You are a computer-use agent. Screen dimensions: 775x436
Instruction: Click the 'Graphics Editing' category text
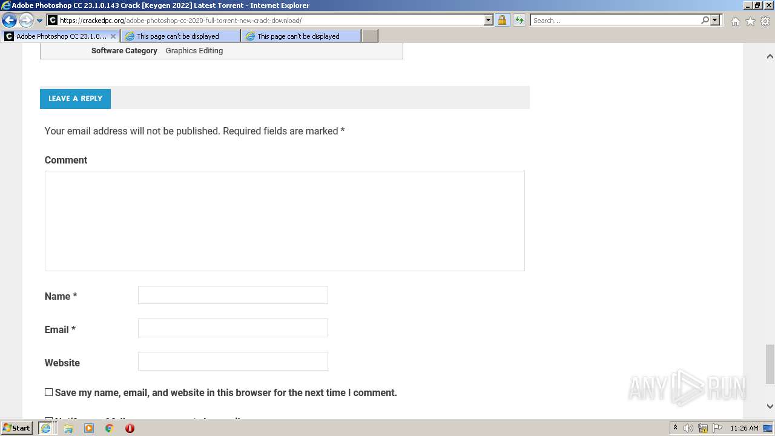(194, 51)
